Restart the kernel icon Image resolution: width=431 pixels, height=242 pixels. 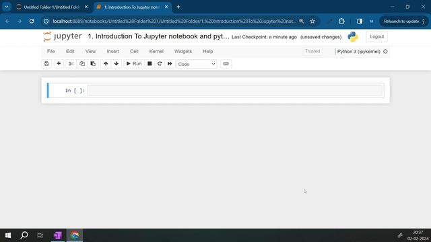(160, 64)
